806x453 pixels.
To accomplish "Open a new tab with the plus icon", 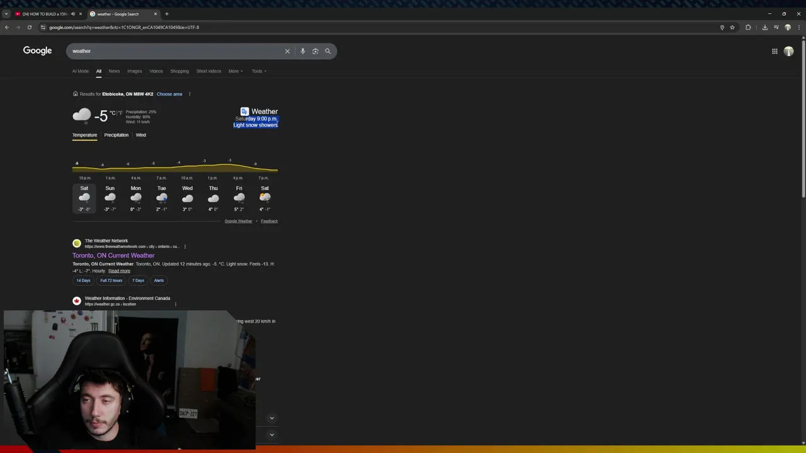I will click(166, 14).
